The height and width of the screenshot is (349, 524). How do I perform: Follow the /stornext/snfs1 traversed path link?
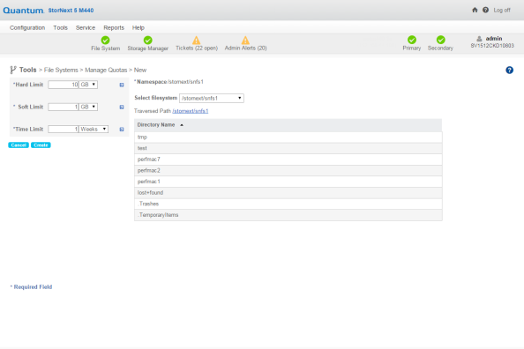coord(191,111)
